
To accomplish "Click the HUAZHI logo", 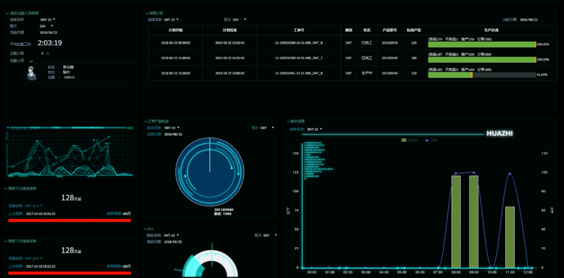I will [x=499, y=133].
